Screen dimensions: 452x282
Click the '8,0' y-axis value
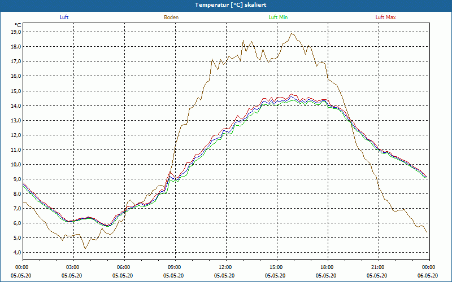point(18,193)
